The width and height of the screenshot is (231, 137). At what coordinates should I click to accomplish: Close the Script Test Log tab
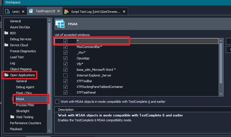(124, 12)
